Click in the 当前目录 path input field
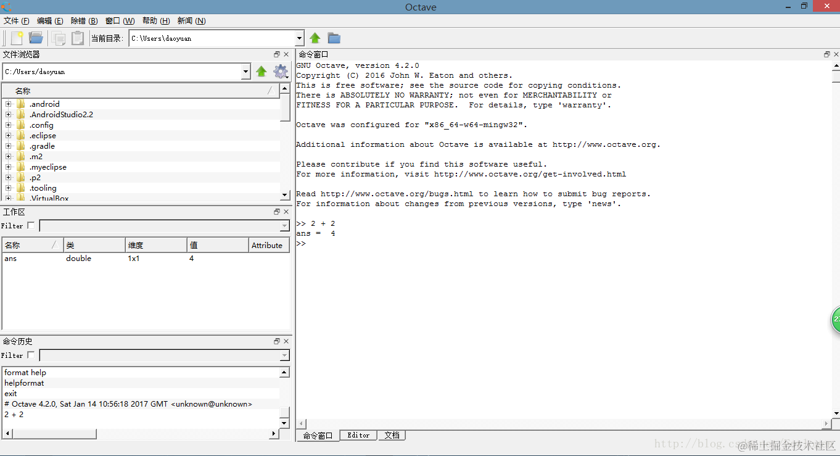This screenshot has height=456, width=840. (212, 38)
